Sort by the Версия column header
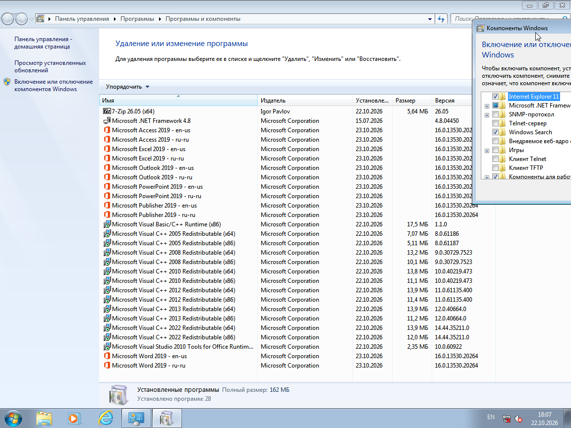 (452, 101)
